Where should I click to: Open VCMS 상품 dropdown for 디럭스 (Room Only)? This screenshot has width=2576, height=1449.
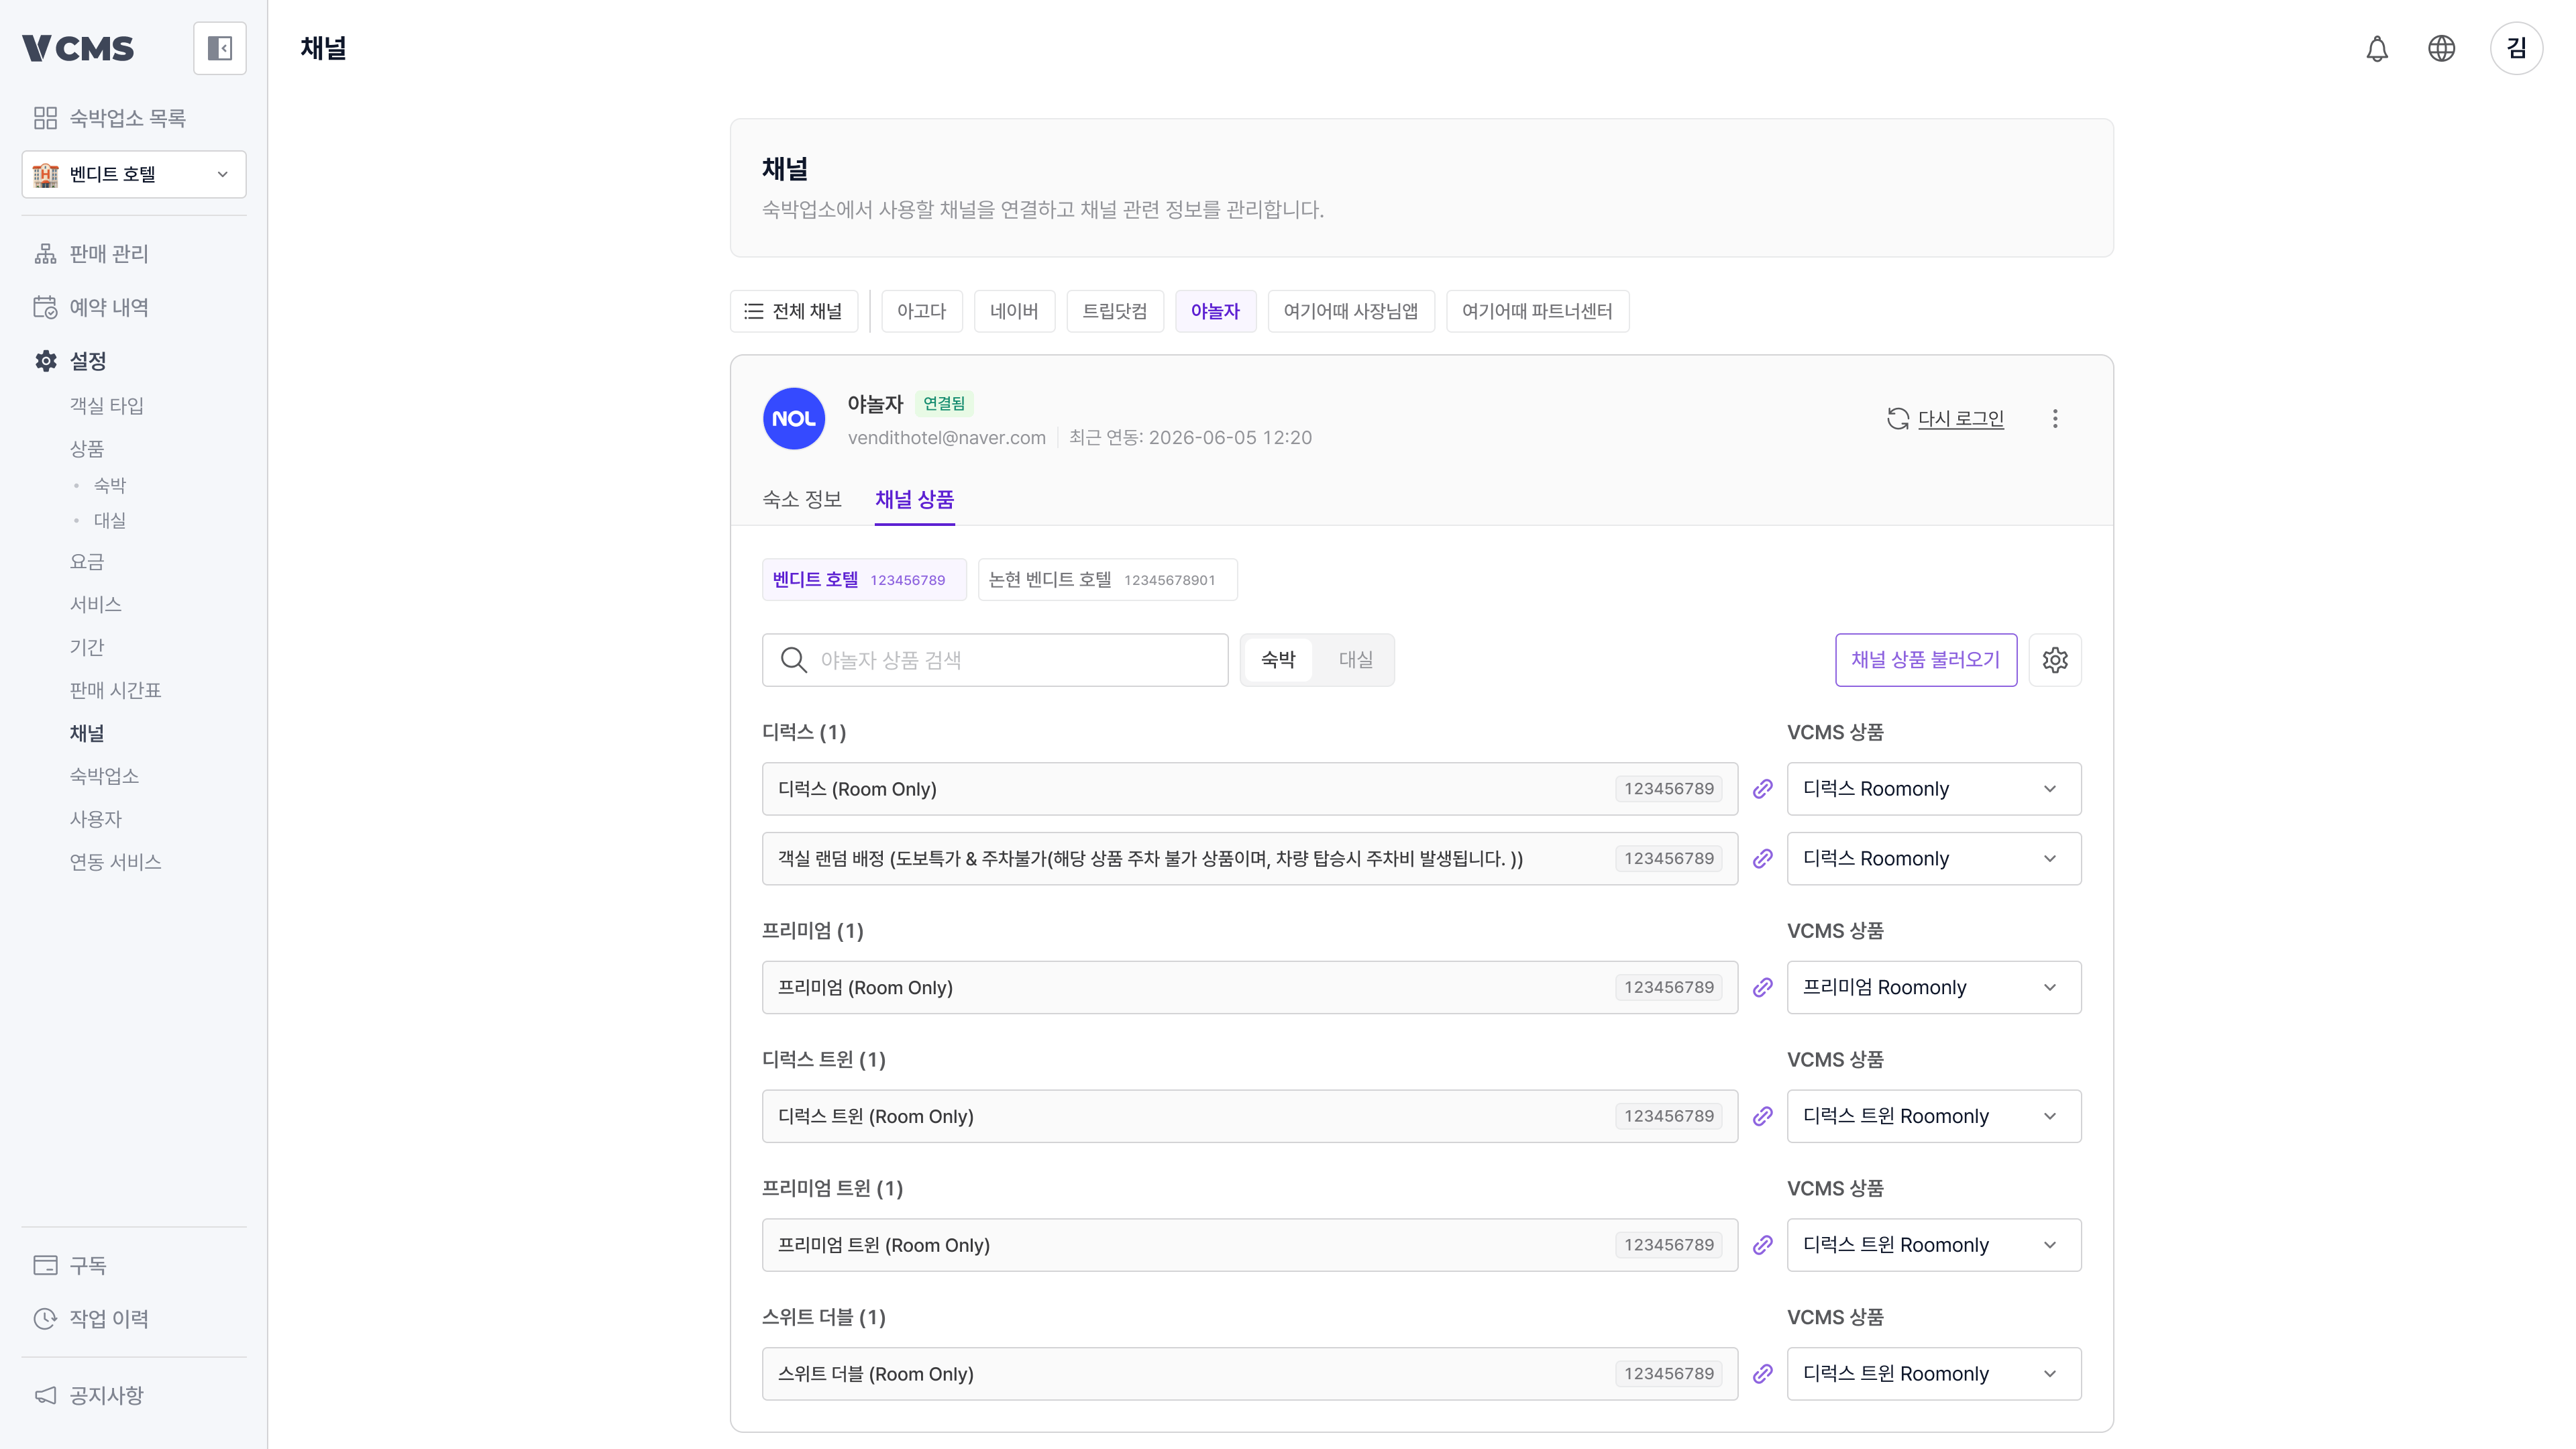pyautogui.click(x=1933, y=789)
